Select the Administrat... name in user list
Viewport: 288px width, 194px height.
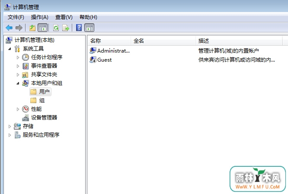point(113,51)
